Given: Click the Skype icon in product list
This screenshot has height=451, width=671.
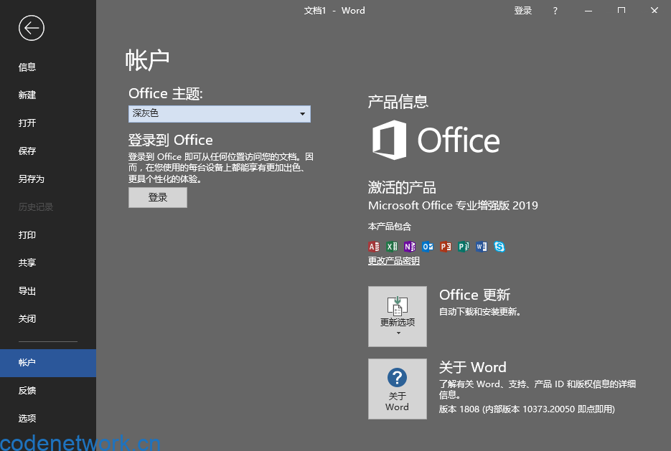Looking at the screenshot, I should 499,247.
